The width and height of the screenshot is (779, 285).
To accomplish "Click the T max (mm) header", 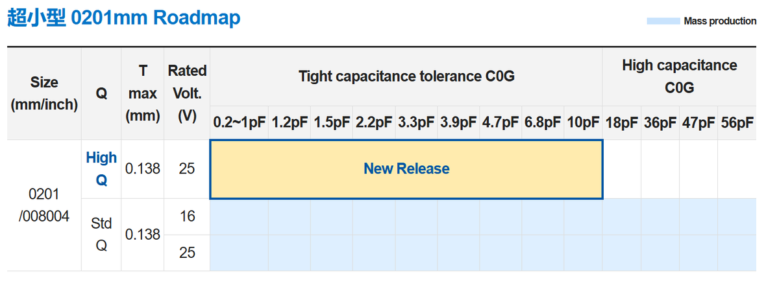I will coord(143,93).
